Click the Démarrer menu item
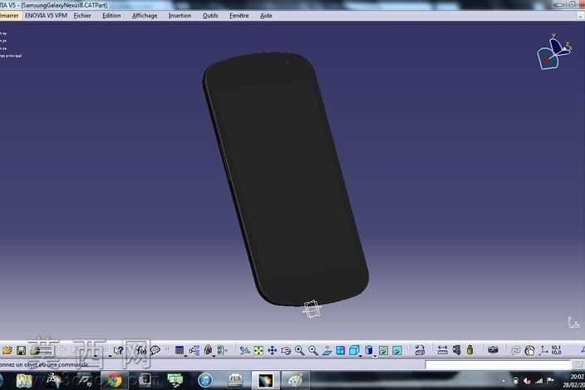The height and width of the screenshot is (390, 585). coord(9,16)
